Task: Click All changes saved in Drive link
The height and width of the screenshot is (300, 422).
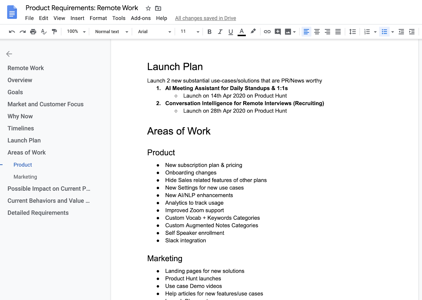Action: click(205, 18)
